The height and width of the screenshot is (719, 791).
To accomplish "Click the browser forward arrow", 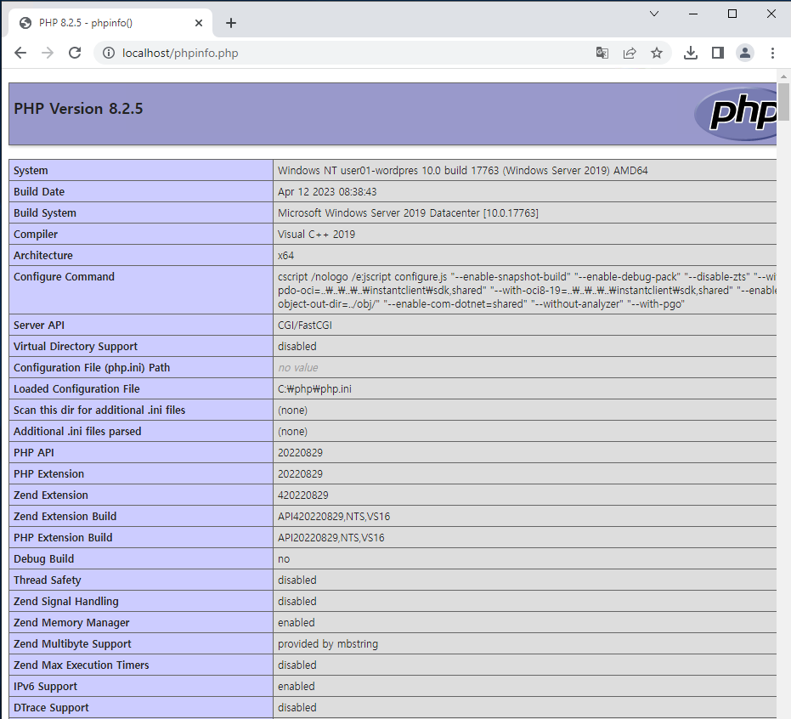I will [x=48, y=53].
